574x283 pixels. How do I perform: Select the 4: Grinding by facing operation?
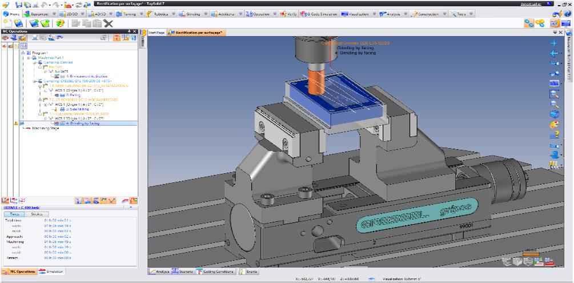pos(82,123)
